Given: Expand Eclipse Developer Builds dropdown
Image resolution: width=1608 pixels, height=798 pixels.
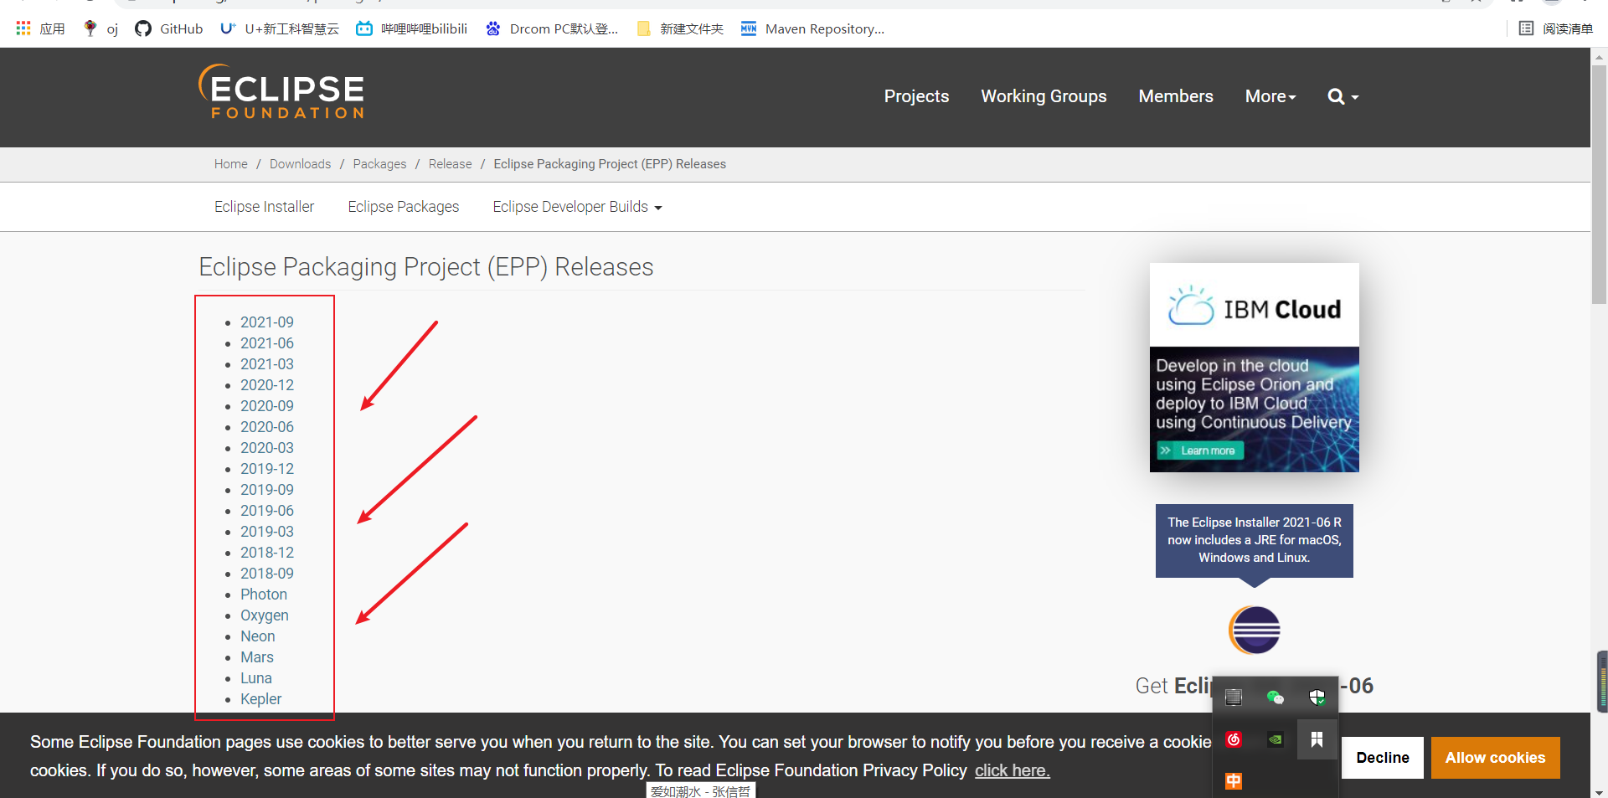Looking at the screenshot, I should click(577, 207).
